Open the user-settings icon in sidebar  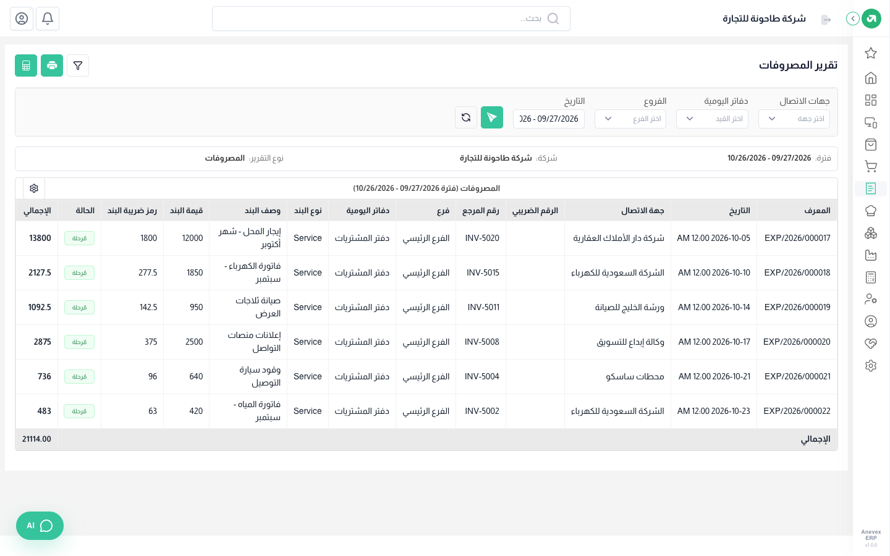pyautogui.click(x=871, y=299)
